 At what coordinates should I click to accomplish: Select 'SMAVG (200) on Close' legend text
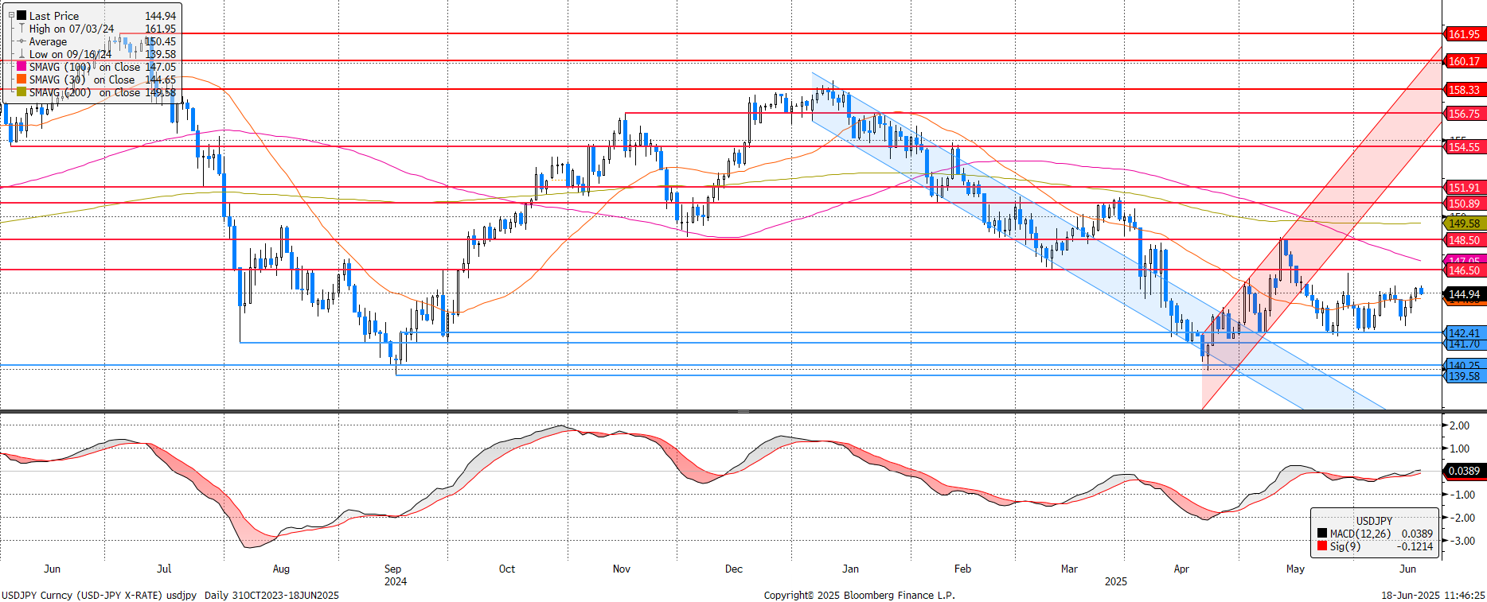pyautogui.click(x=84, y=92)
